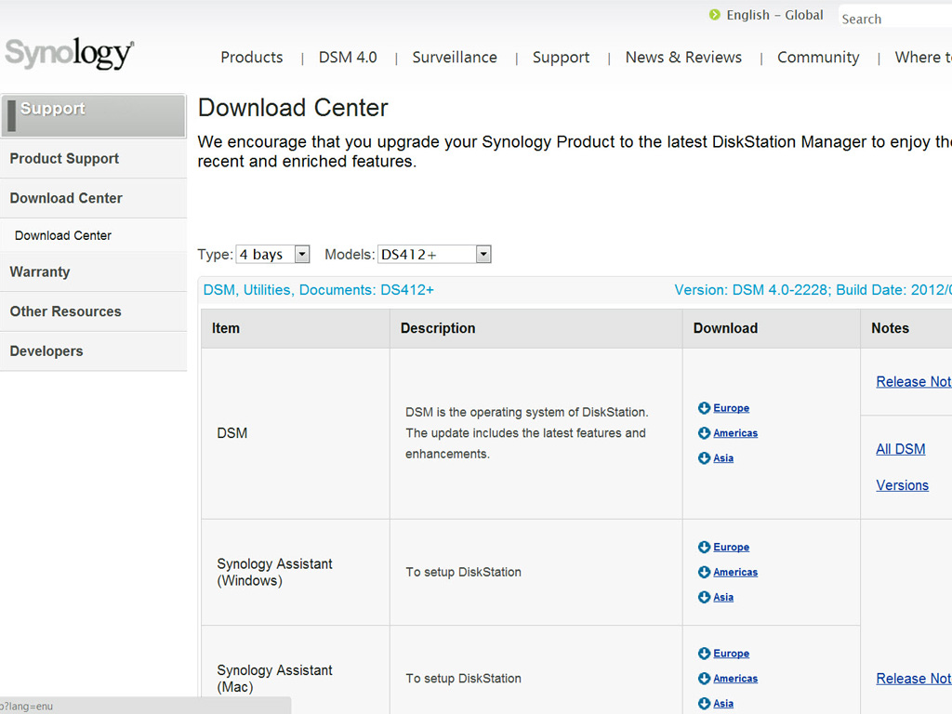Download Synology Assistant (Mac) from Europe link
The height and width of the screenshot is (714, 952).
(731, 654)
